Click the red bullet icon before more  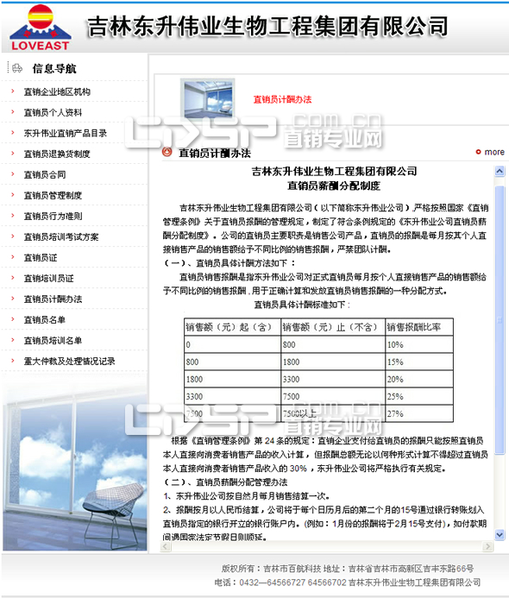pos(478,152)
